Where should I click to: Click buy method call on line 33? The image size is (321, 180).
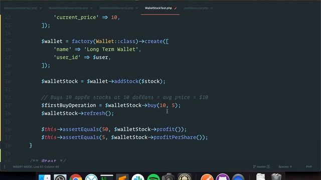click(x=152, y=105)
